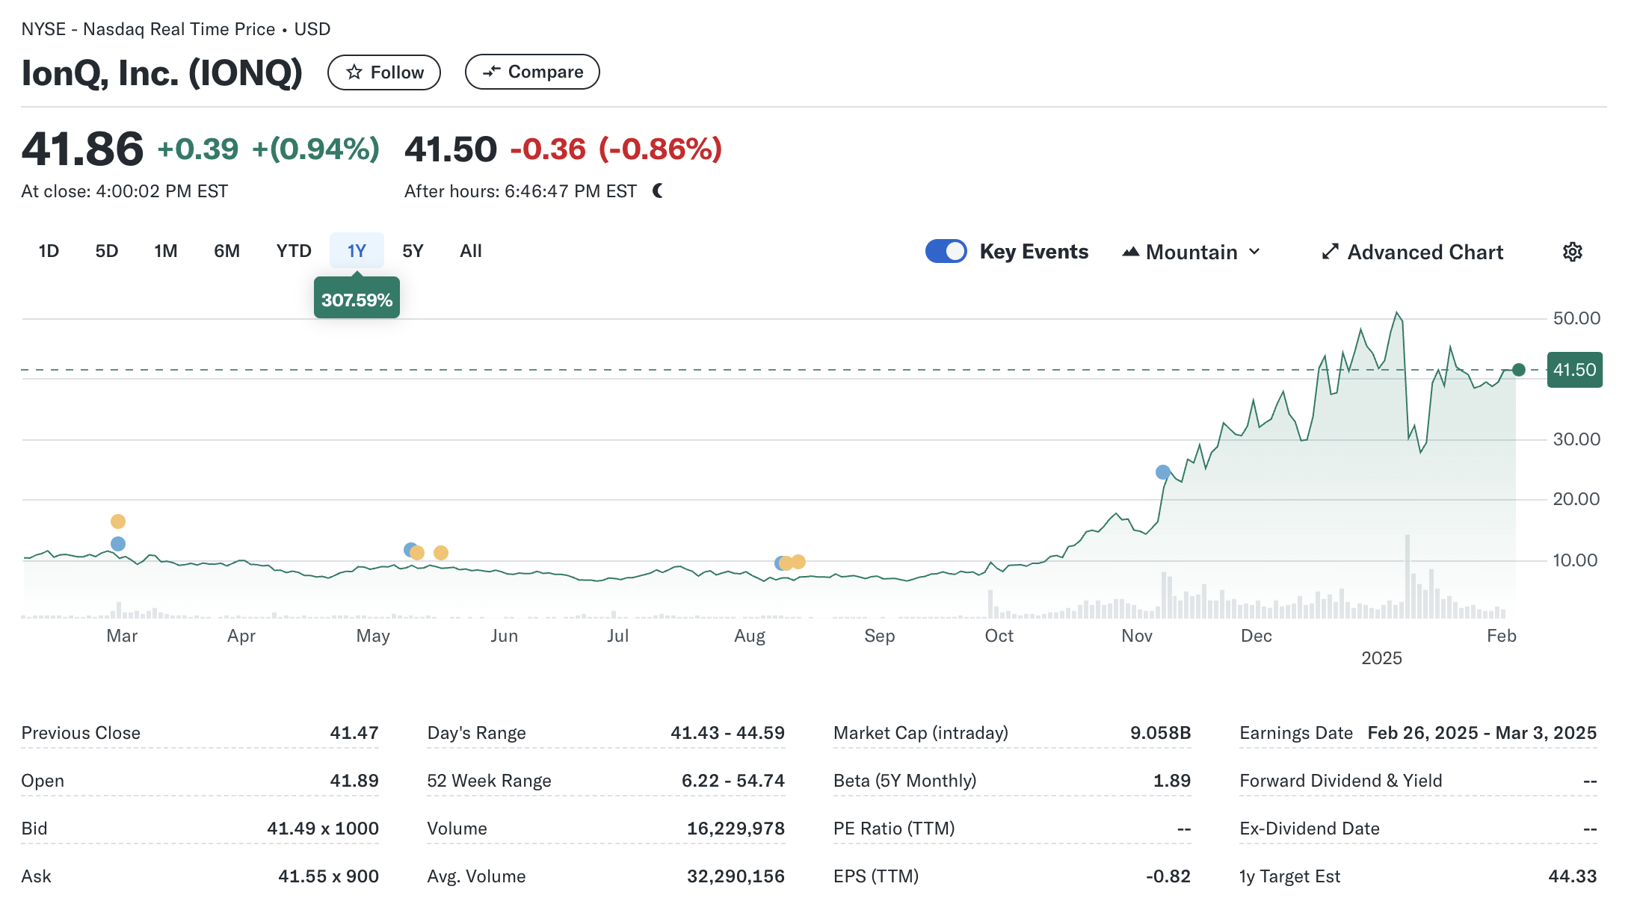Click the Compare arrows button

[x=531, y=72]
